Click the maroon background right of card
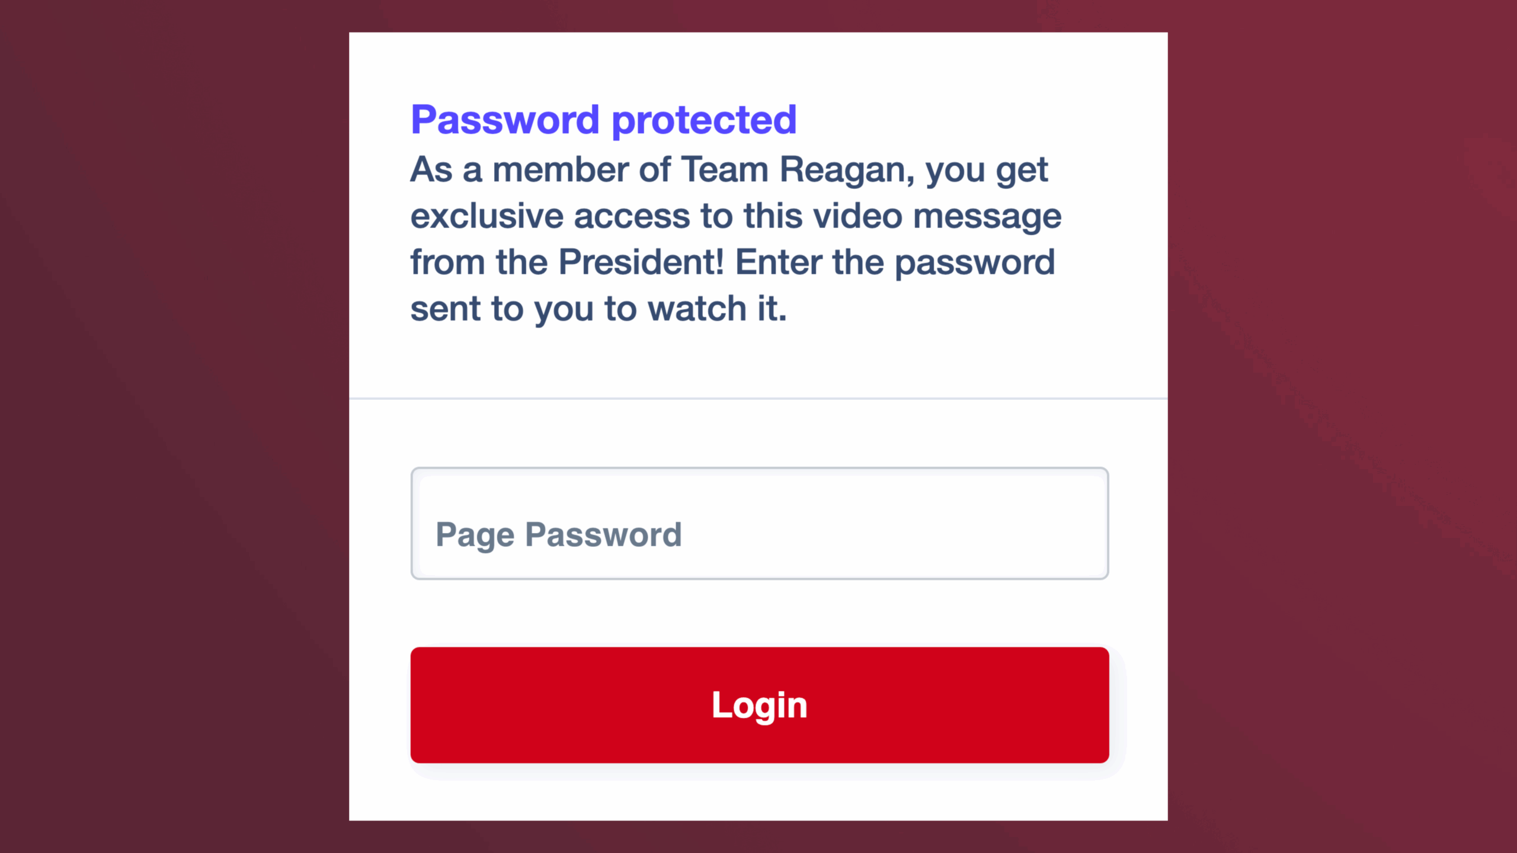The width and height of the screenshot is (1517, 853). click(1339, 426)
